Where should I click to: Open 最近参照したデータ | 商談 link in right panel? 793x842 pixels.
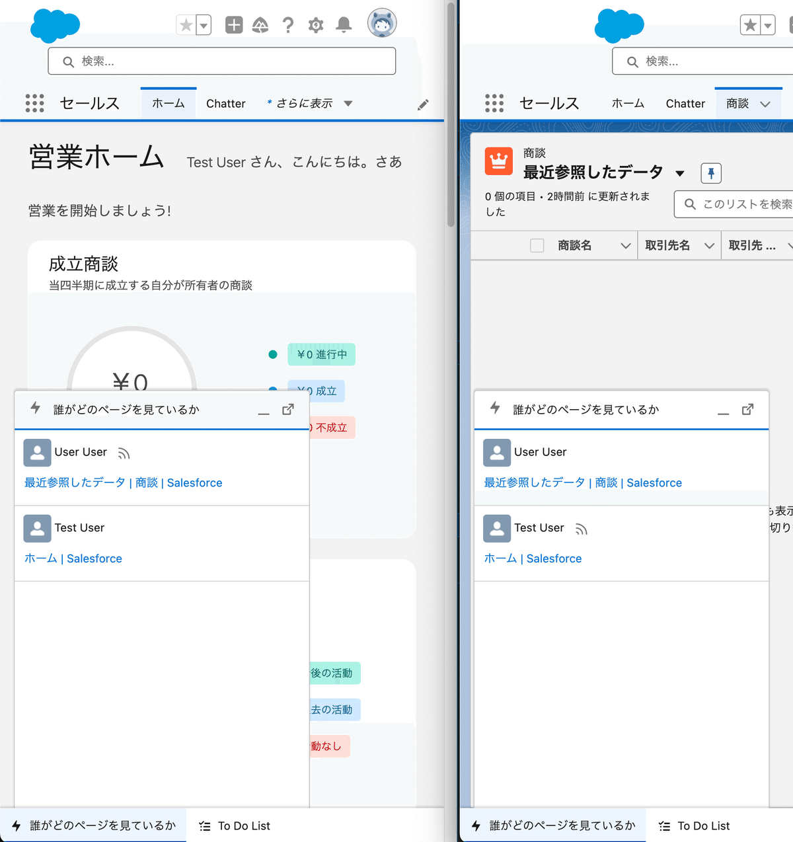click(x=583, y=482)
